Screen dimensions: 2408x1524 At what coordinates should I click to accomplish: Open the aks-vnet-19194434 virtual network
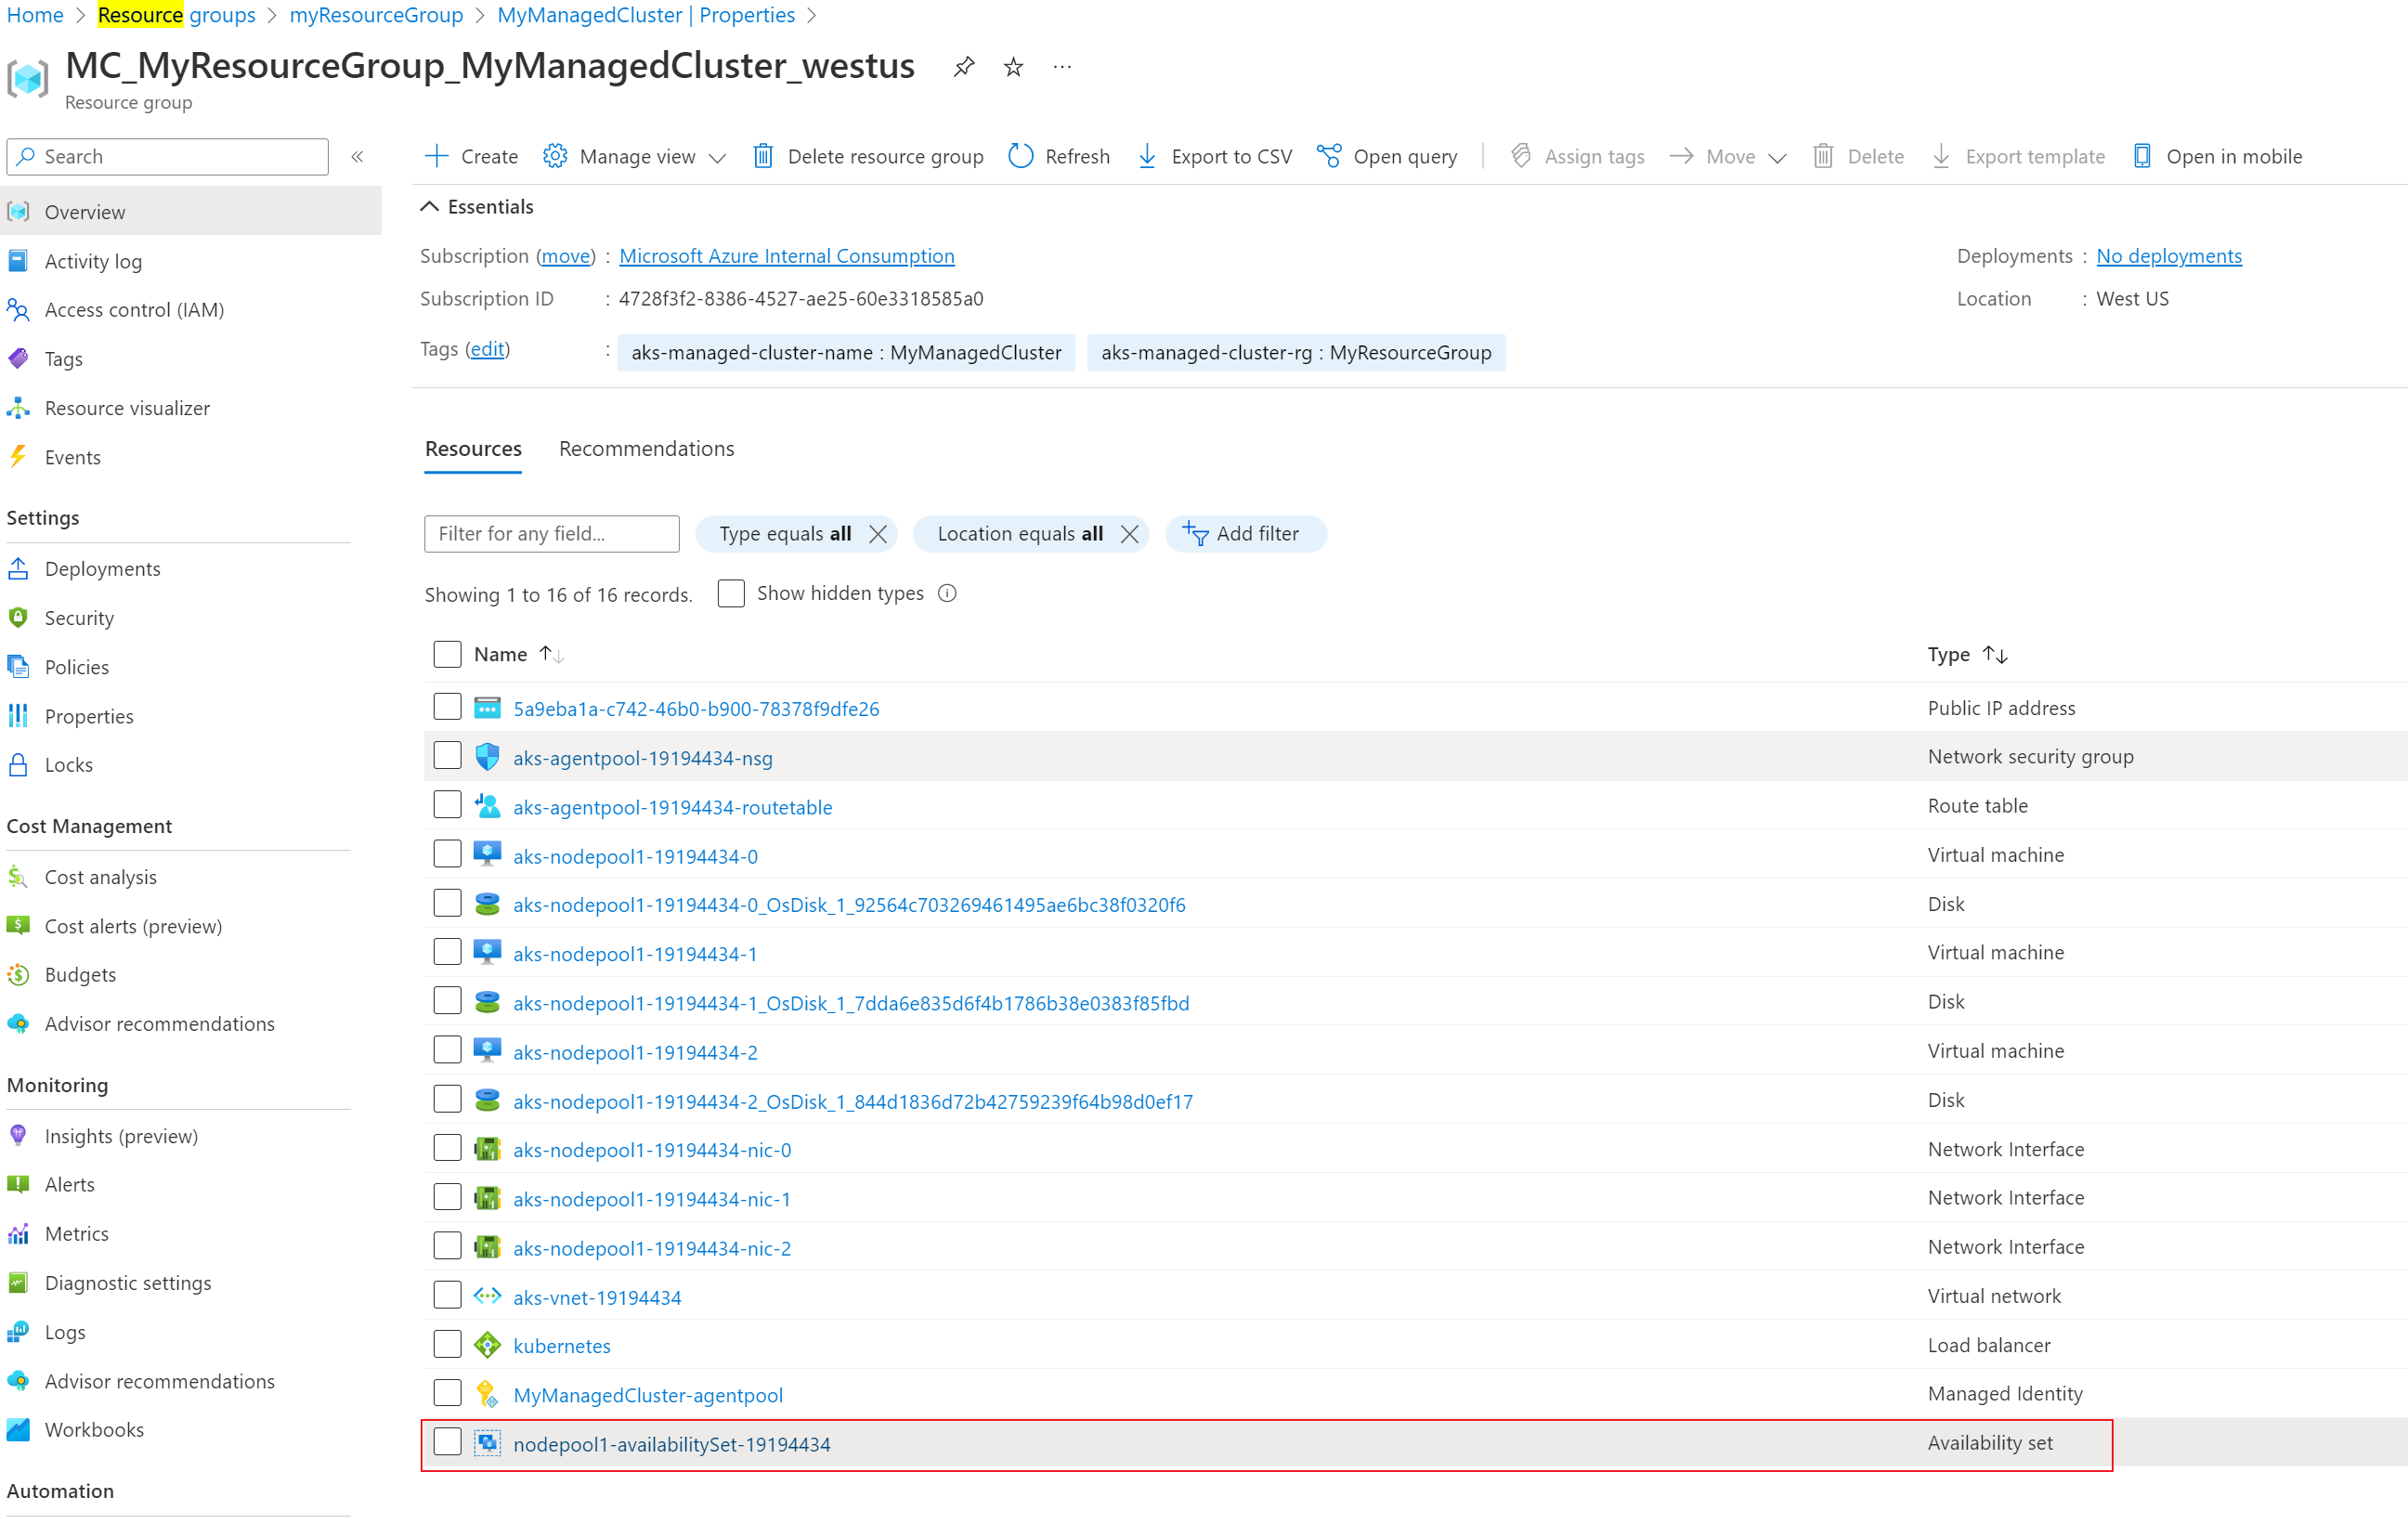[597, 1296]
